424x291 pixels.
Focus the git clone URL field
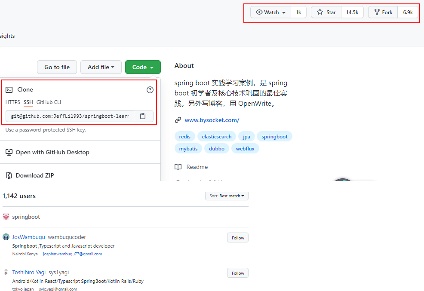pyautogui.click(x=70, y=116)
